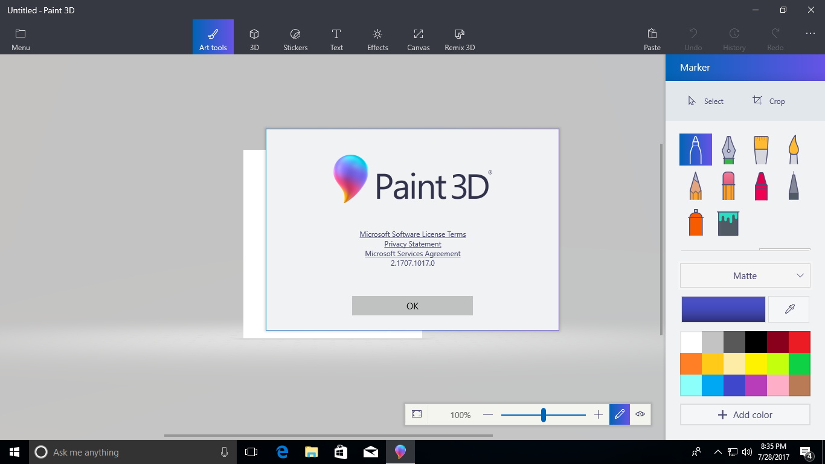Launch Microsoft Edge from taskbar

click(282, 452)
